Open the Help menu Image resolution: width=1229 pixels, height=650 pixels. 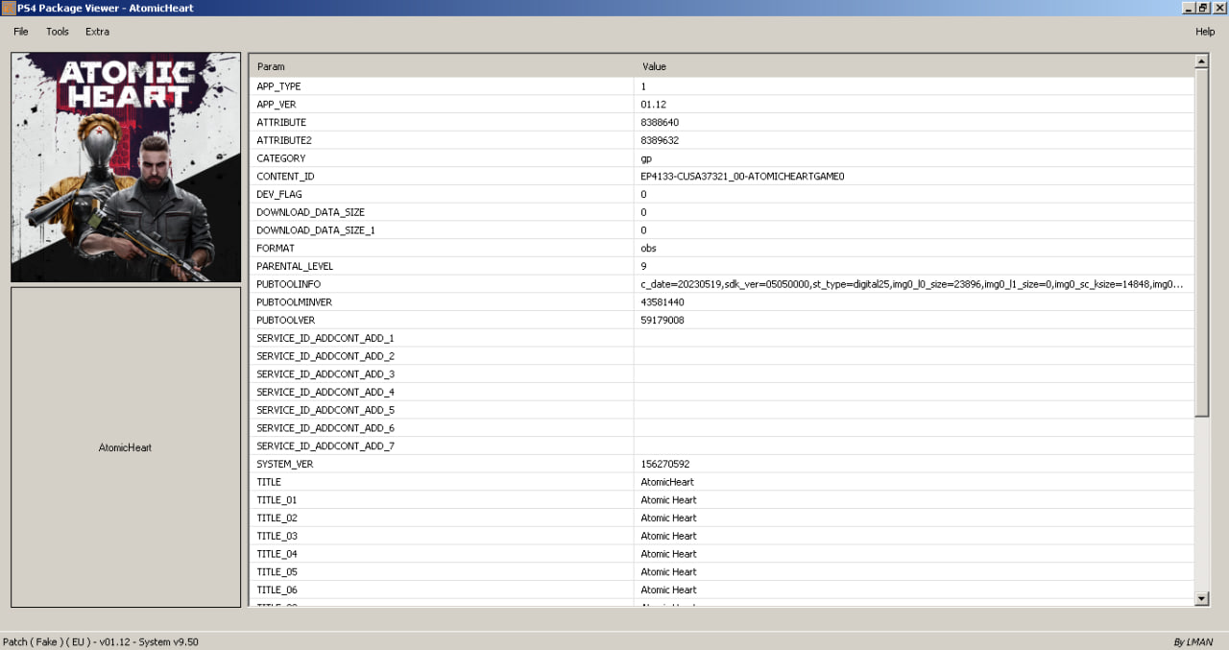[x=1205, y=32]
